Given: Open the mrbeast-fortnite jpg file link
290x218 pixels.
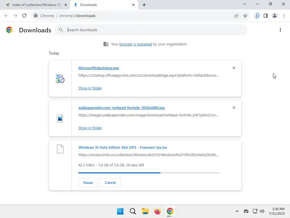Looking at the screenshot, I should click(x=121, y=108).
